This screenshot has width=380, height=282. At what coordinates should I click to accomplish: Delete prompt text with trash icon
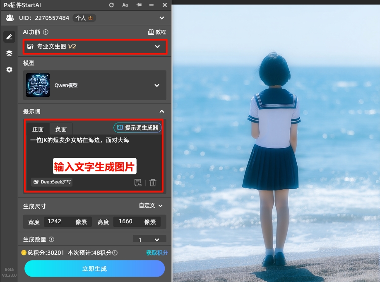[152, 182]
